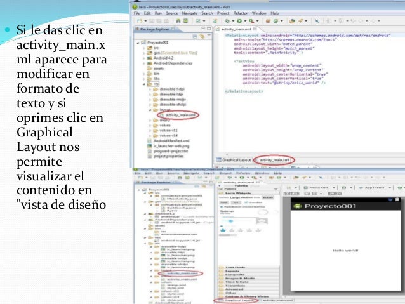
Task: Minimize Package Explorer panel in XML editor window
Action: 203,28
